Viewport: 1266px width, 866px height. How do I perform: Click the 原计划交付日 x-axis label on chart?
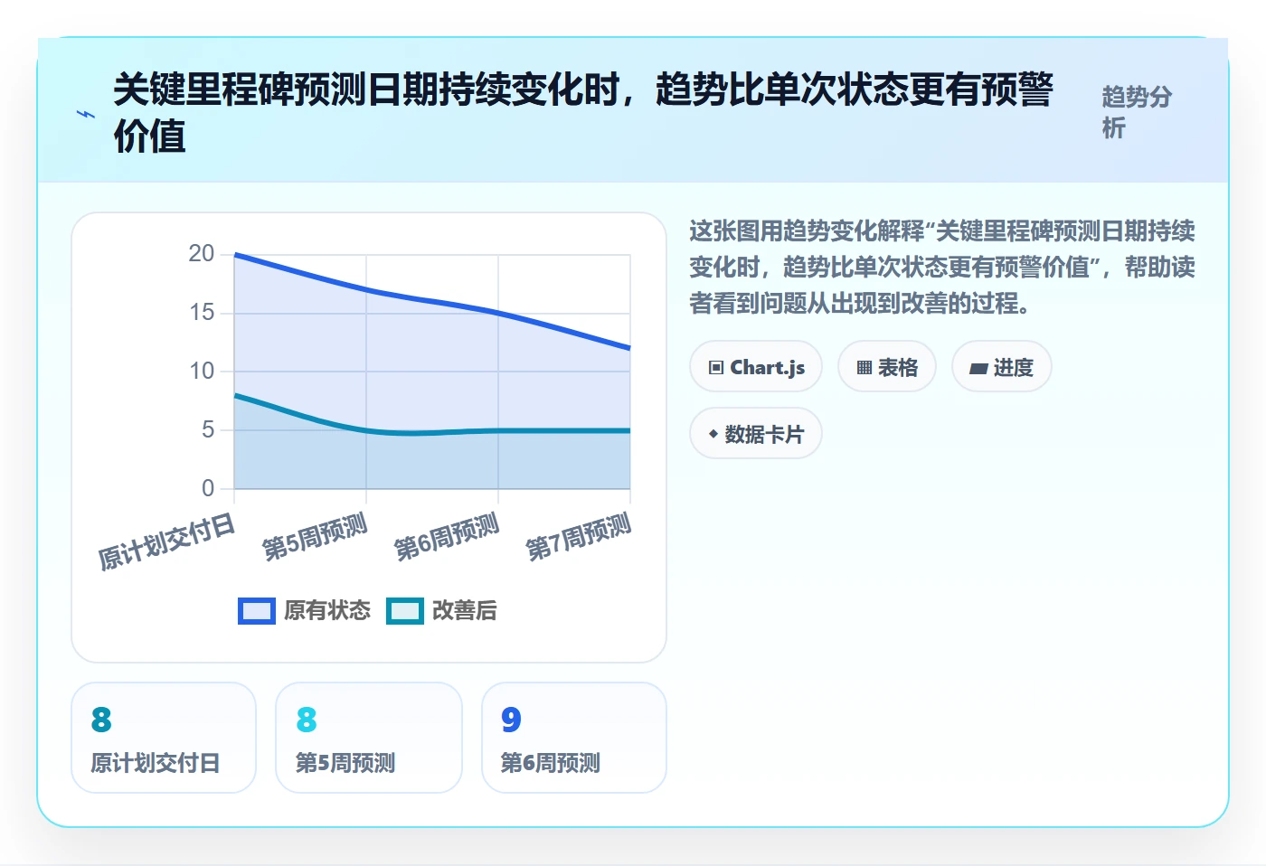point(166,541)
